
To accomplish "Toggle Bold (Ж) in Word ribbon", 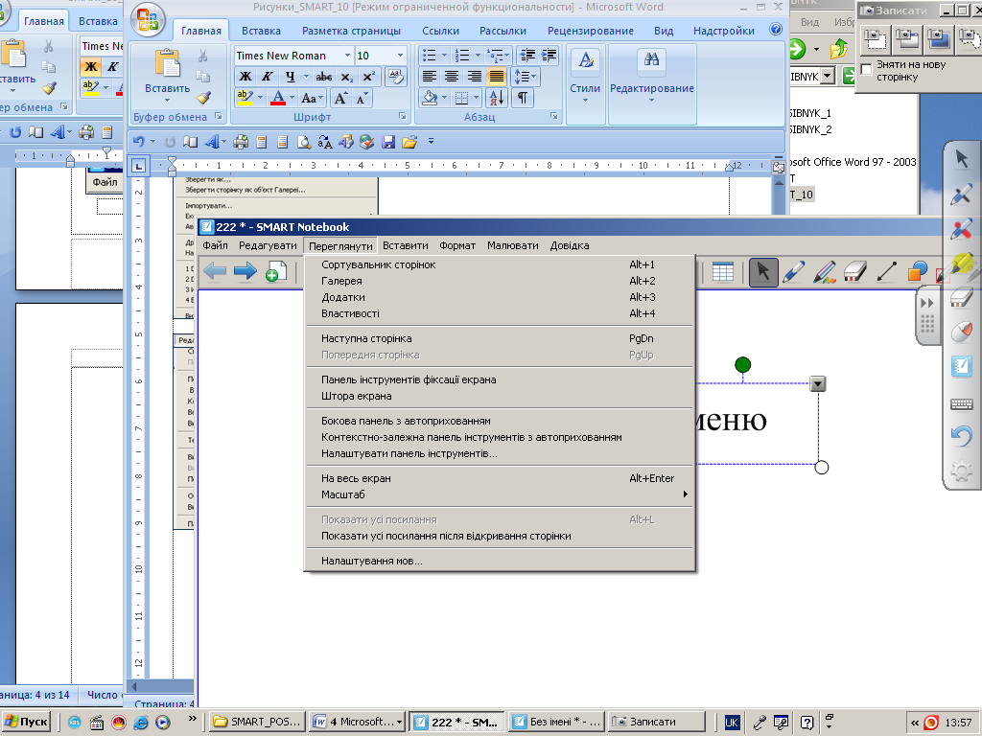I will coord(245,77).
